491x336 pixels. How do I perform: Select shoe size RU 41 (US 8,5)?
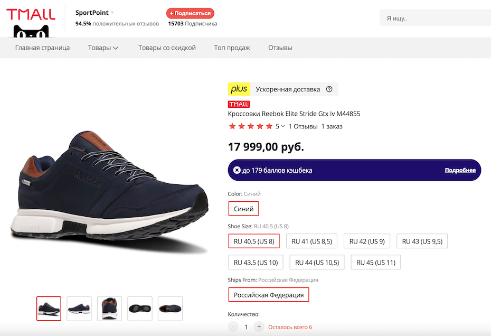tap(312, 241)
